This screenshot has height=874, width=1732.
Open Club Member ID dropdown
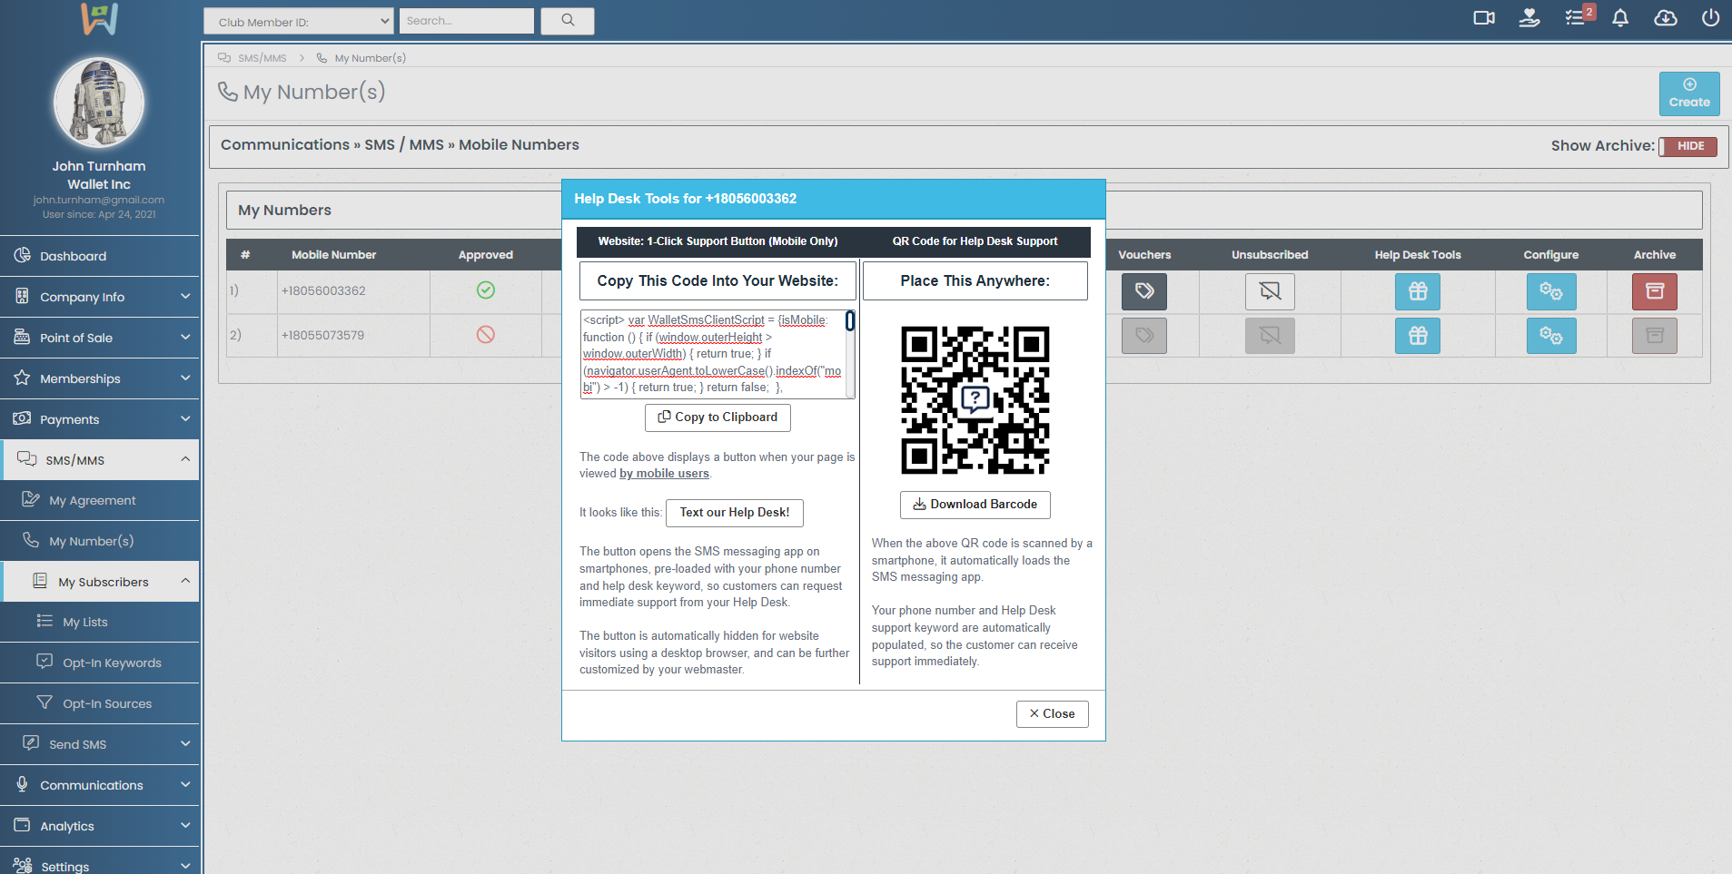point(298,21)
